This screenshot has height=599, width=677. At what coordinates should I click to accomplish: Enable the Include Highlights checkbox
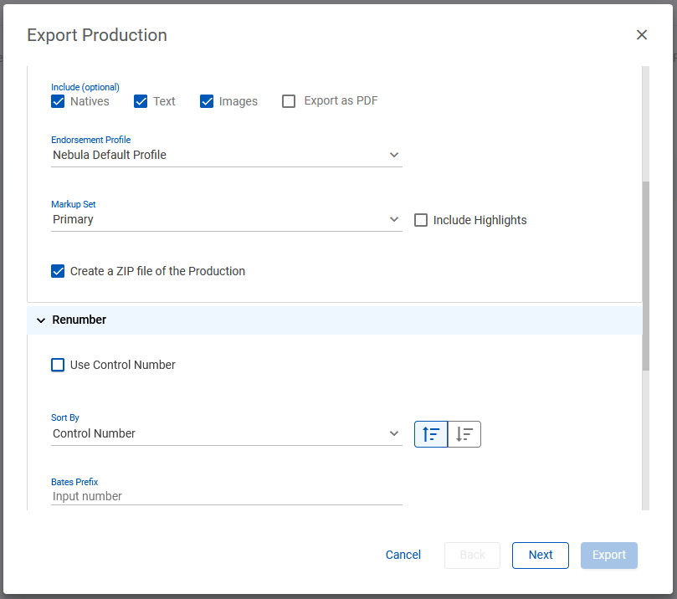[421, 220]
